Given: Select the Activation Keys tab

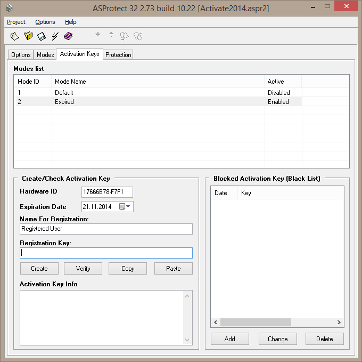Looking at the screenshot, I should tap(79, 54).
